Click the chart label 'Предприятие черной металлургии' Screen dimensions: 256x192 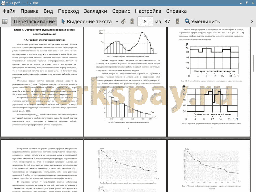pyautogui.click(x=214, y=71)
